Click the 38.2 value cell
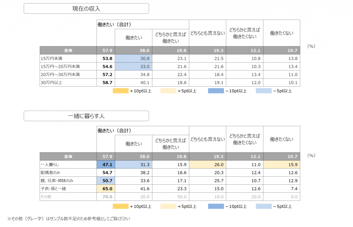 point(133,173)
